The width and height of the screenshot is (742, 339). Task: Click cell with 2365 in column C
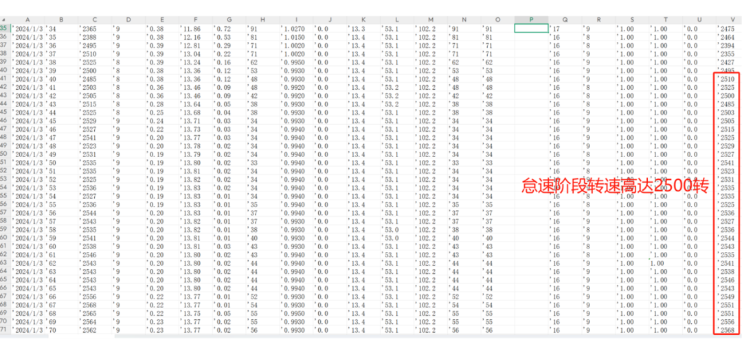coord(95,28)
